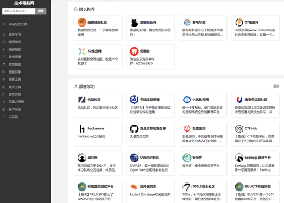Select 机器人框架 in the sidebar menu

[16, 102]
